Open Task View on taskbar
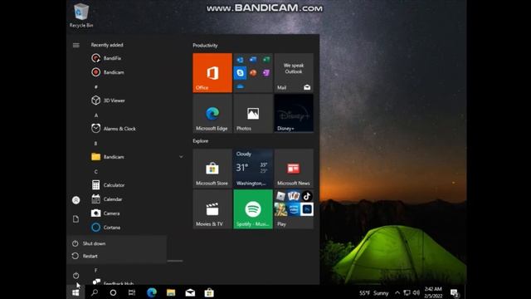531x299 pixels. 132,292
